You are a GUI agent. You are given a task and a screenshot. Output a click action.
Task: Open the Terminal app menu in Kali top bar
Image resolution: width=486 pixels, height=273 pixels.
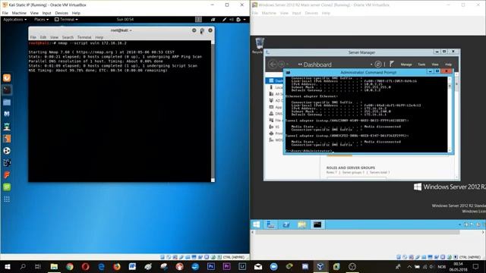[x=66, y=19]
